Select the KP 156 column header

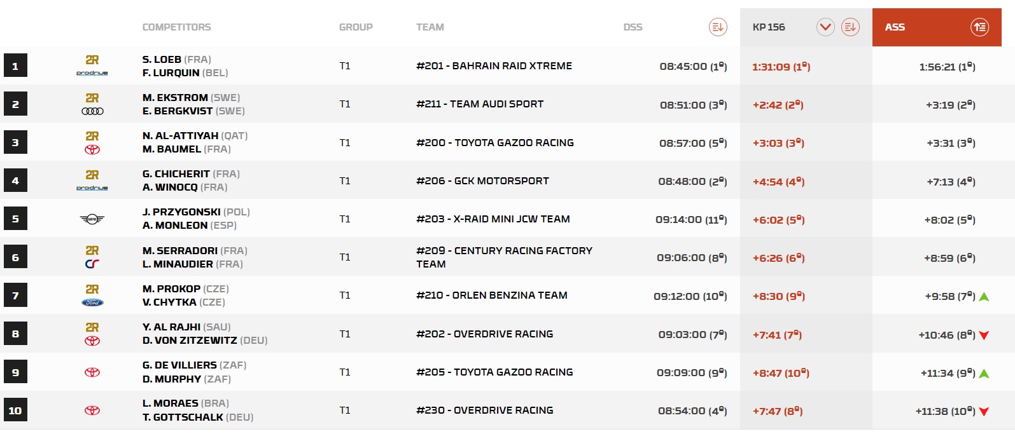[769, 27]
